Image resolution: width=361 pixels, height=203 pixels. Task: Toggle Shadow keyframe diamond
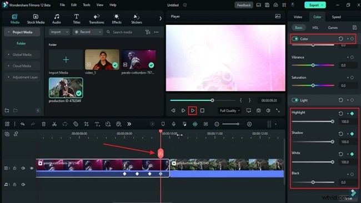[x=352, y=134]
